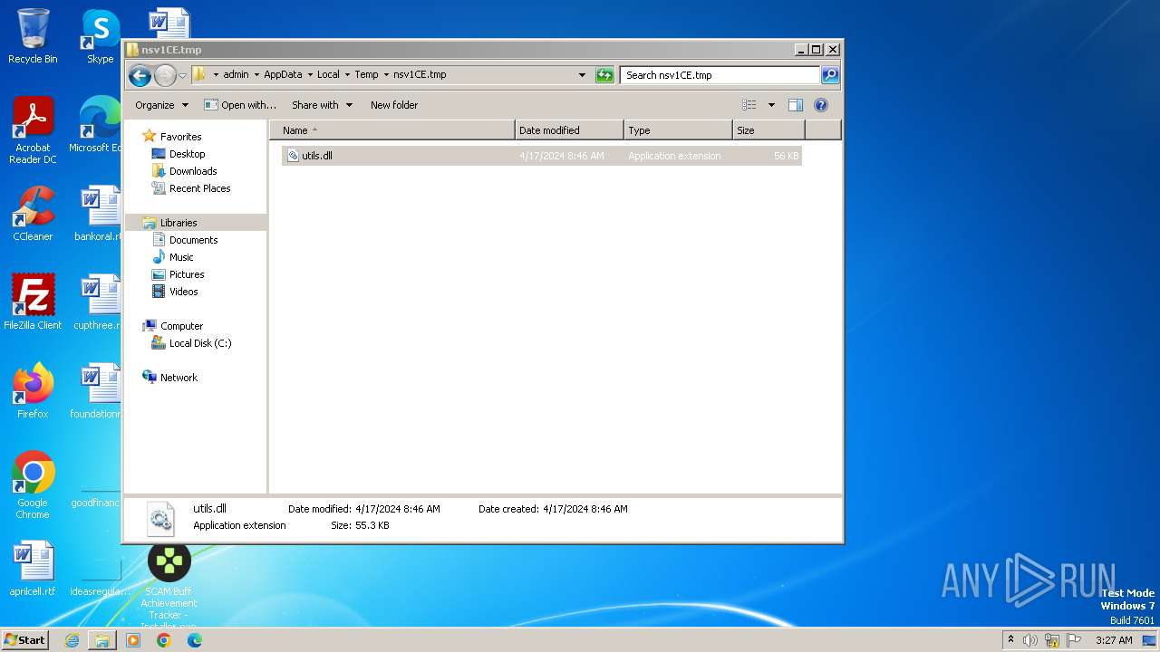
Task: Select aprilcell.rtf desktop file
Action: coord(33,569)
